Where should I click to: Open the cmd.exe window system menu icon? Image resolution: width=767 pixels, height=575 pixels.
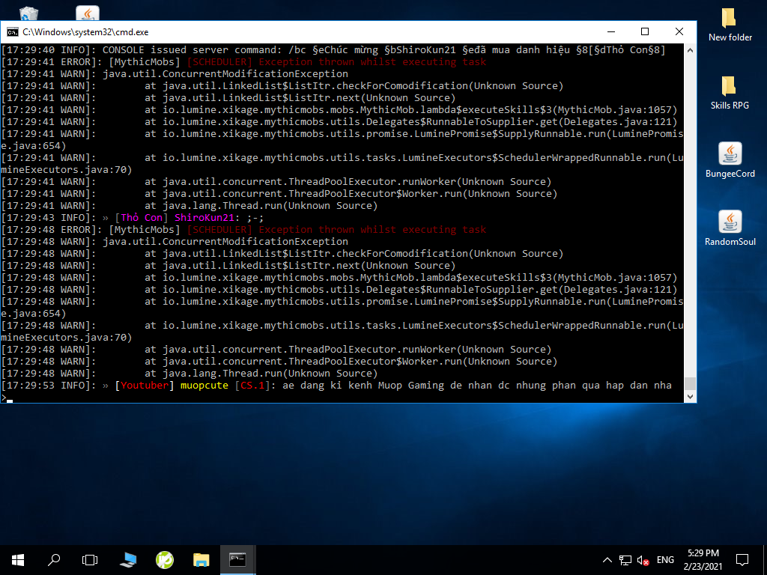point(13,32)
